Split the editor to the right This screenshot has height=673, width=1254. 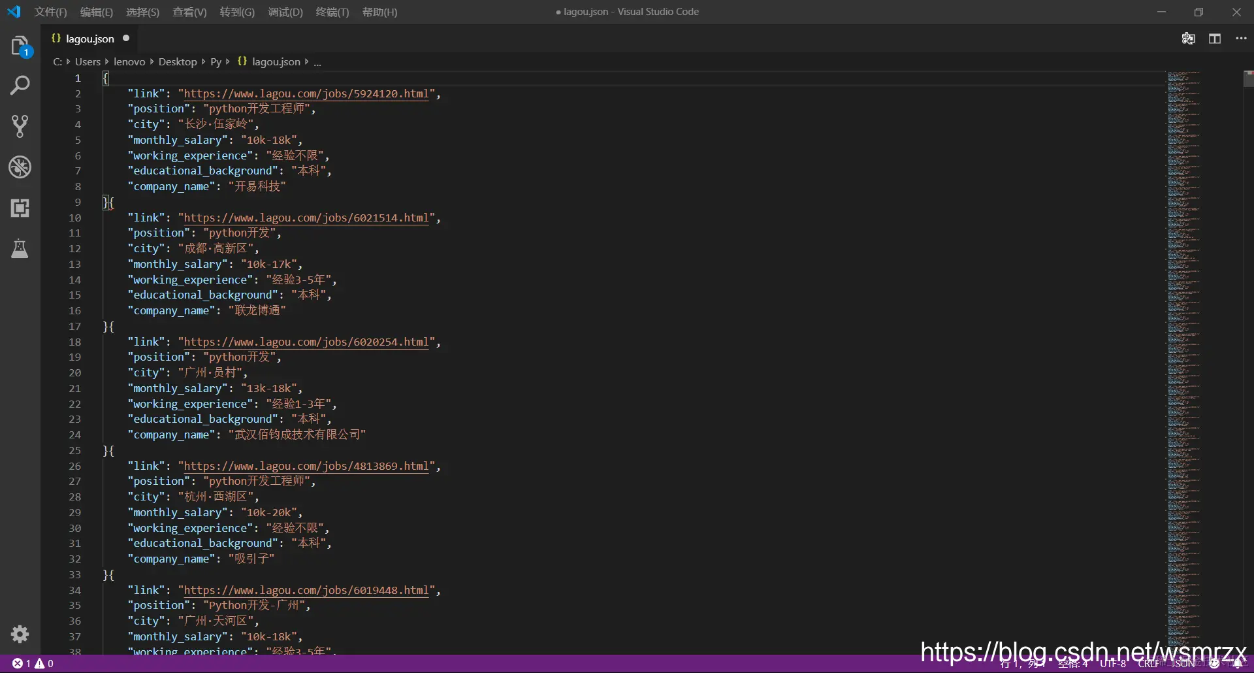pos(1215,39)
